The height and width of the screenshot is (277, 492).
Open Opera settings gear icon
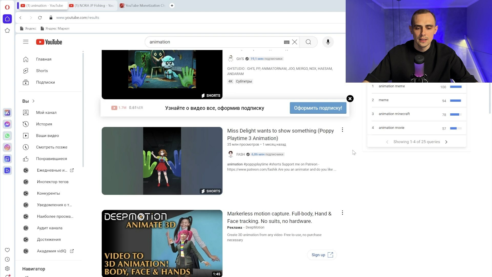click(7, 269)
